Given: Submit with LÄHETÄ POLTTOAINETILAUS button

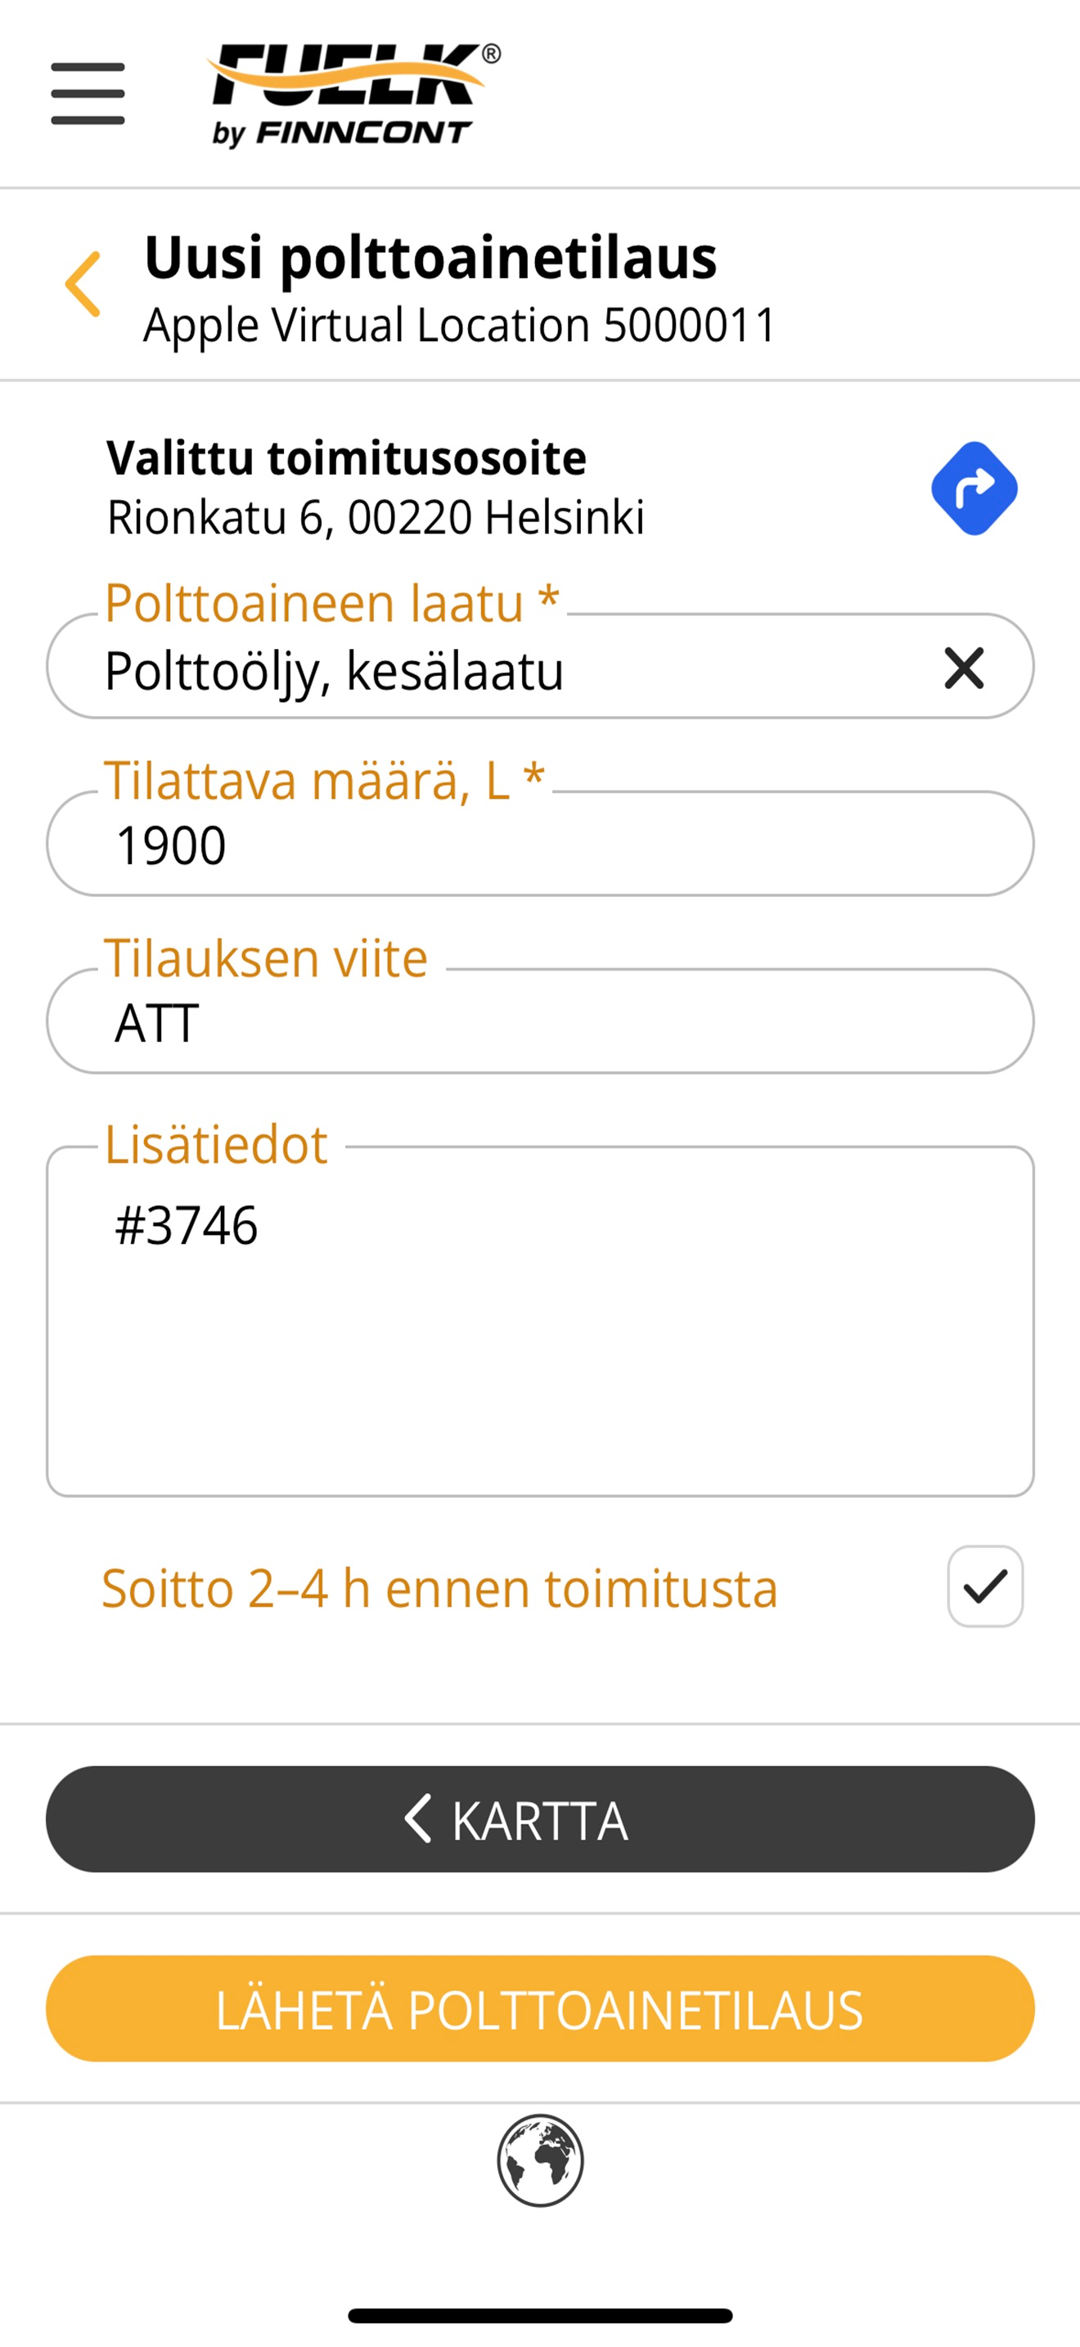Looking at the screenshot, I should (540, 2008).
